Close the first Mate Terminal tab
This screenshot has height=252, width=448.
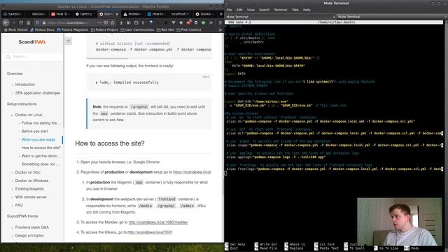click(334, 17)
